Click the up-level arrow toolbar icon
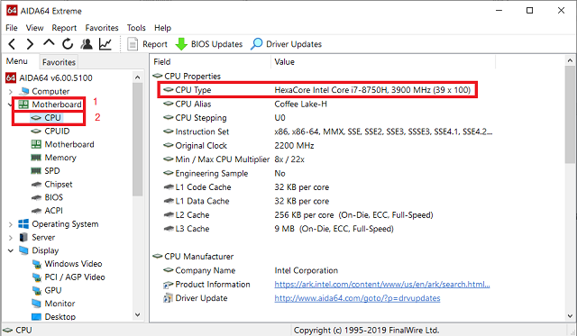The height and width of the screenshot is (336, 577). pos(49,43)
